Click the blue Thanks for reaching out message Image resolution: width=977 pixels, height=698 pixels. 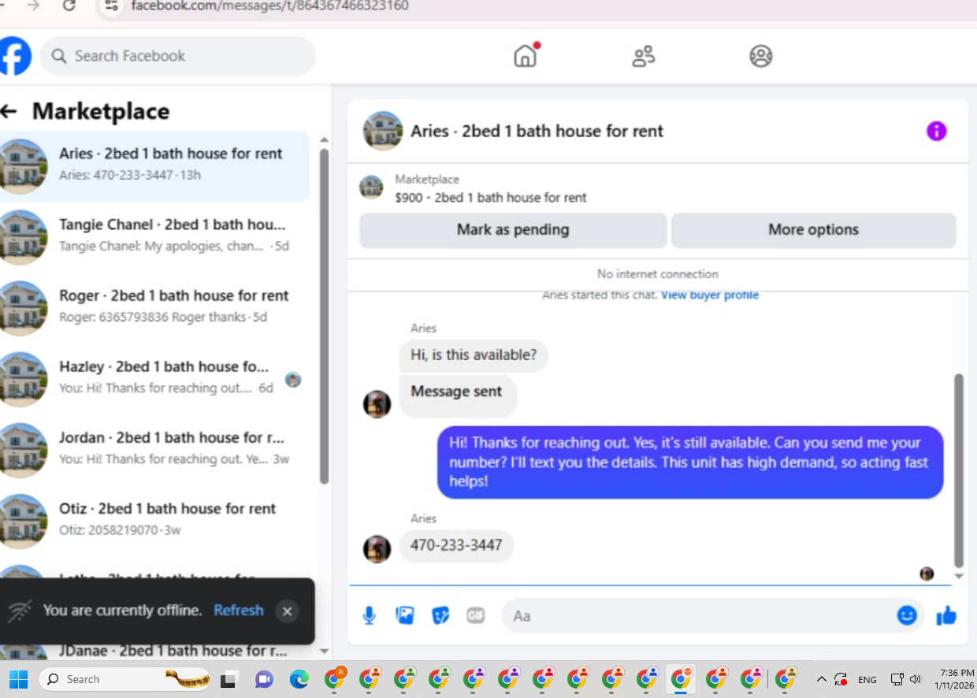(690, 462)
